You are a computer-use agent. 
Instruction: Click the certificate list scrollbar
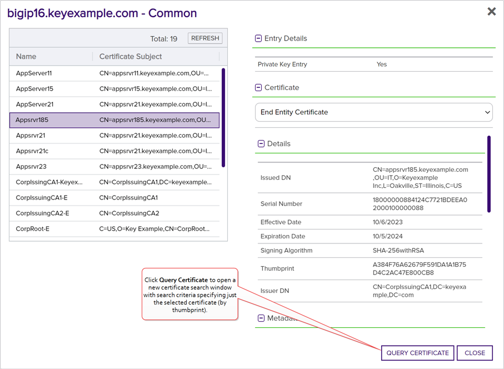click(223, 118)
